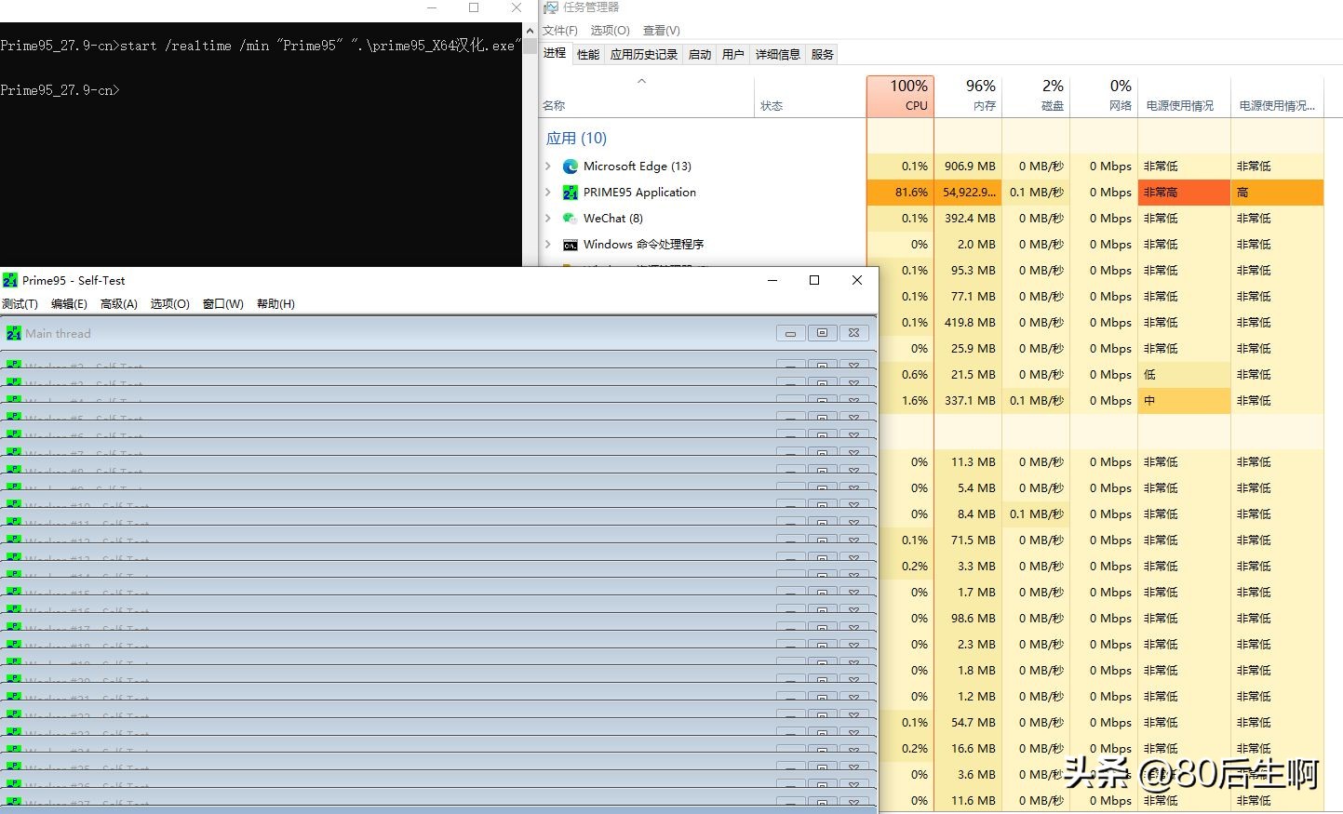The height and width of the screenshot is (814, 1343).
Task: Switch to the 性能 tab
Action: point(588,55)
